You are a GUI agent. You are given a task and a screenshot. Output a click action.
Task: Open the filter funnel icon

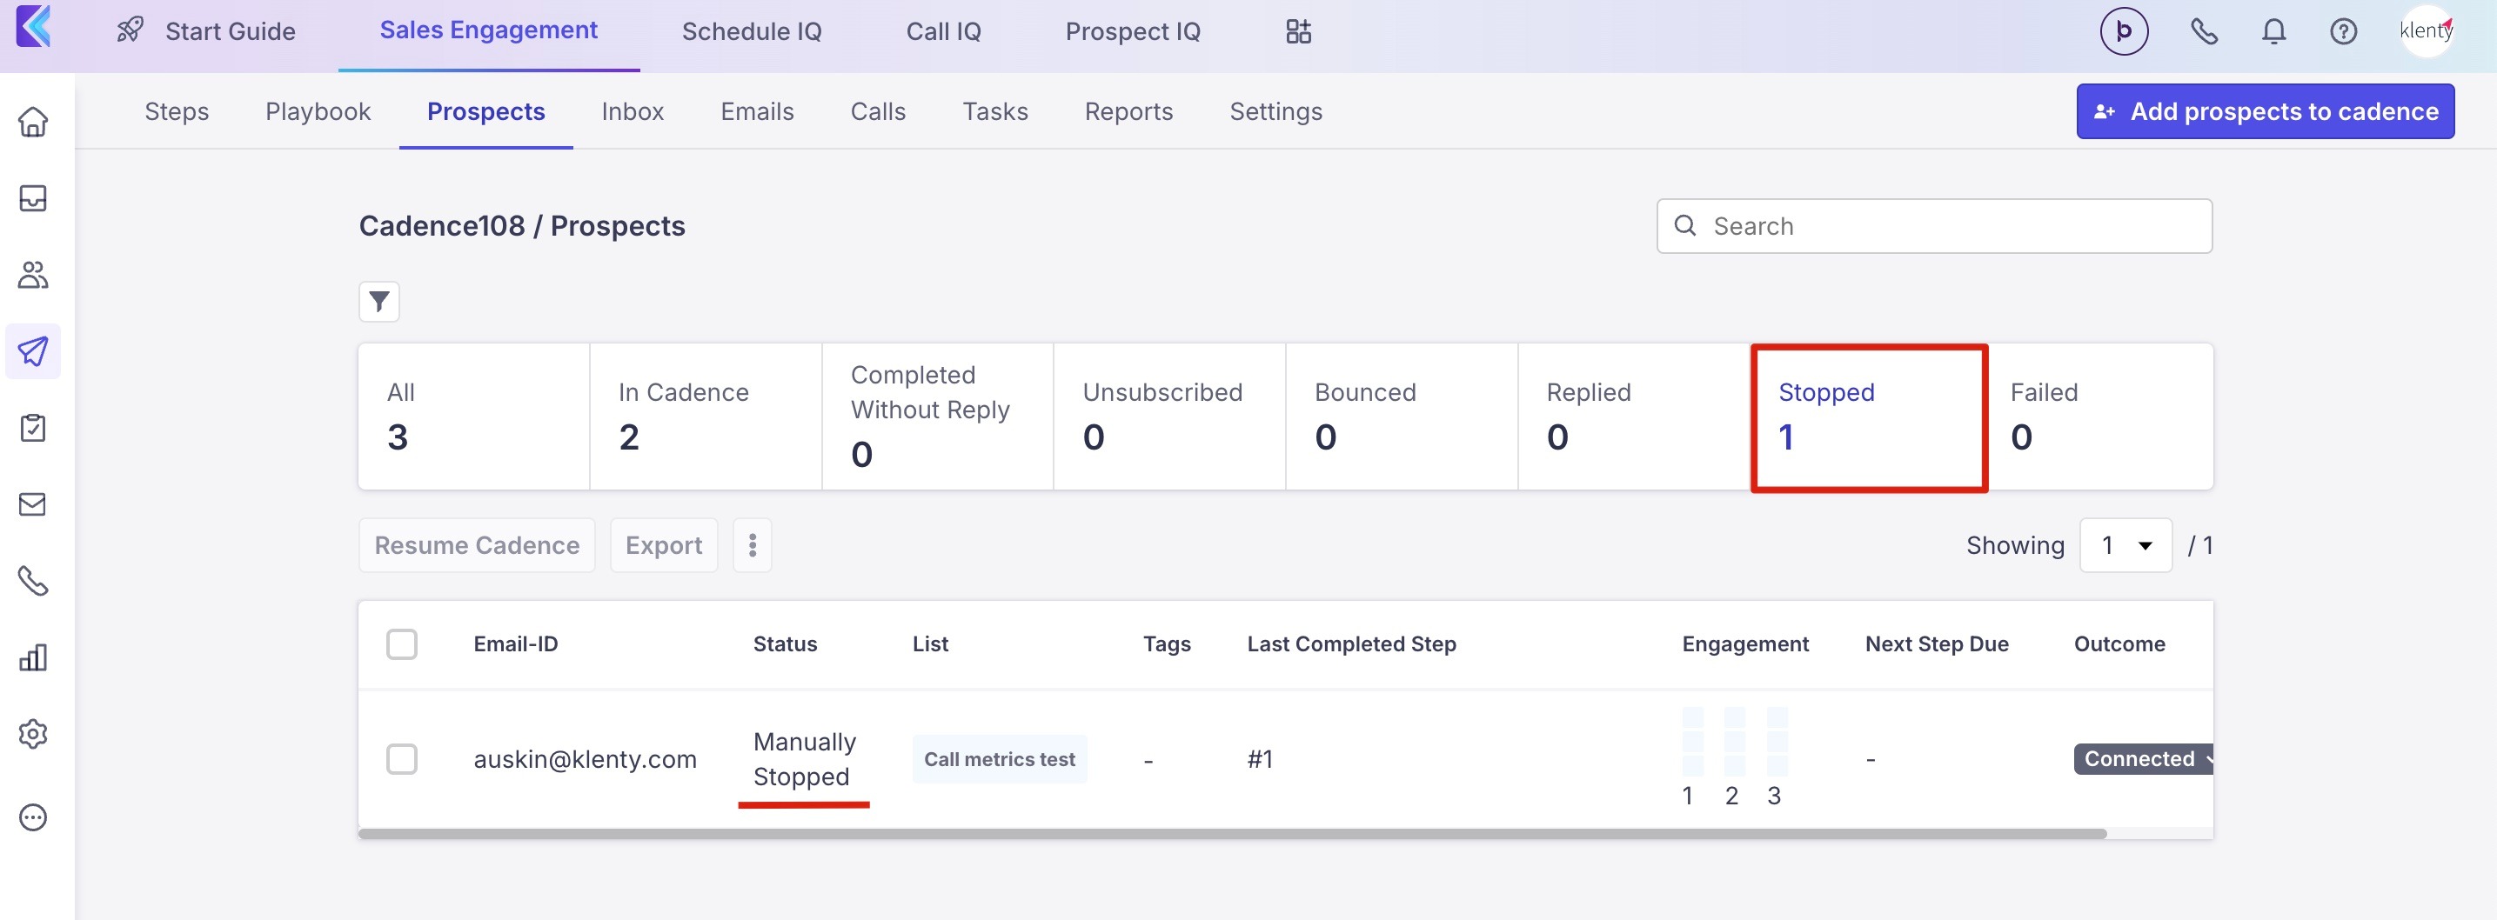[379, 301]
